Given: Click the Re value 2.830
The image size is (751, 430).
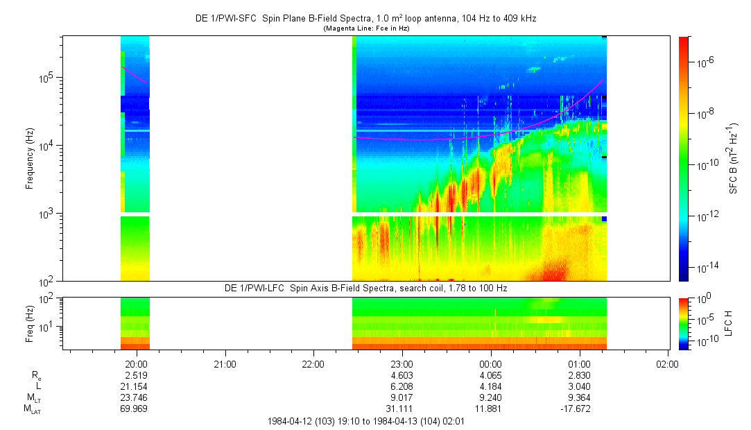Looking at the screenshot, I should click(x=579, y=375).
